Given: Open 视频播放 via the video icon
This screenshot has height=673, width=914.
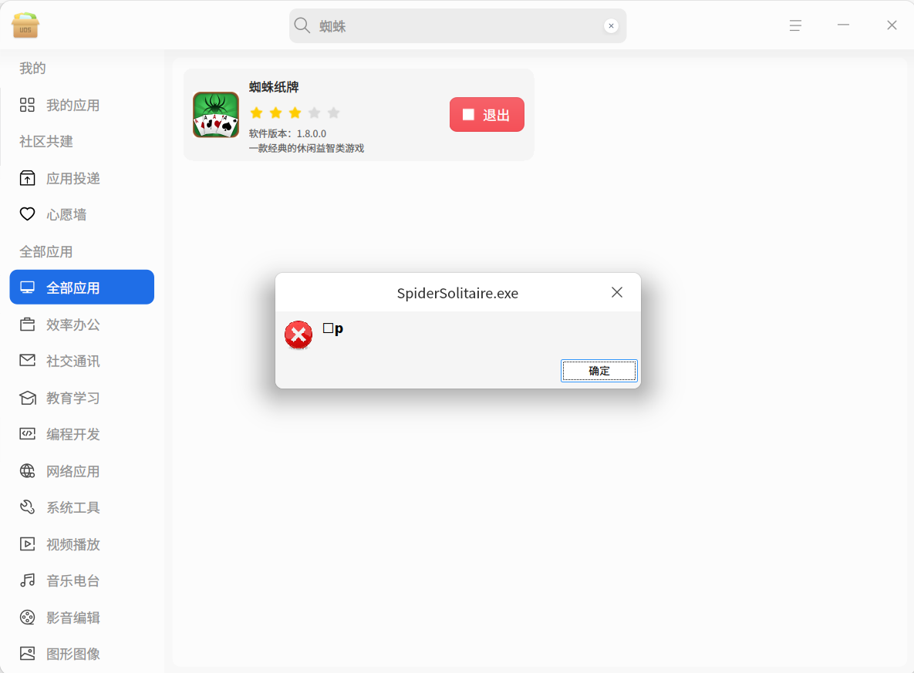Looking at the screenshot, I should coord(27,543).
